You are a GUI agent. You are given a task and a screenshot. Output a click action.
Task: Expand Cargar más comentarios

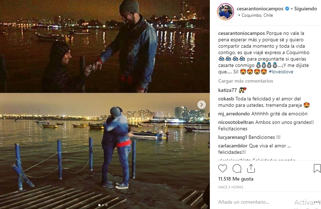(x=245, y=81)
